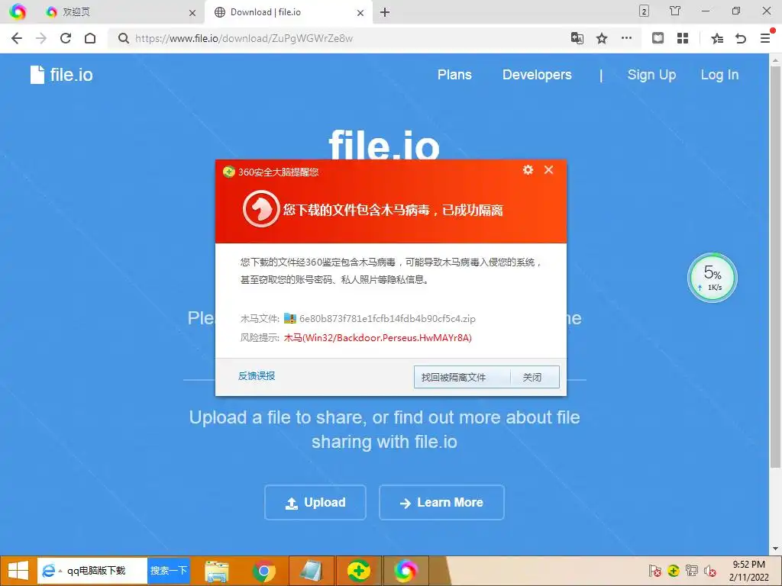Screen dimensions: 782x586
Task: Click the Log In link
Action: click(x=719, y=75)
